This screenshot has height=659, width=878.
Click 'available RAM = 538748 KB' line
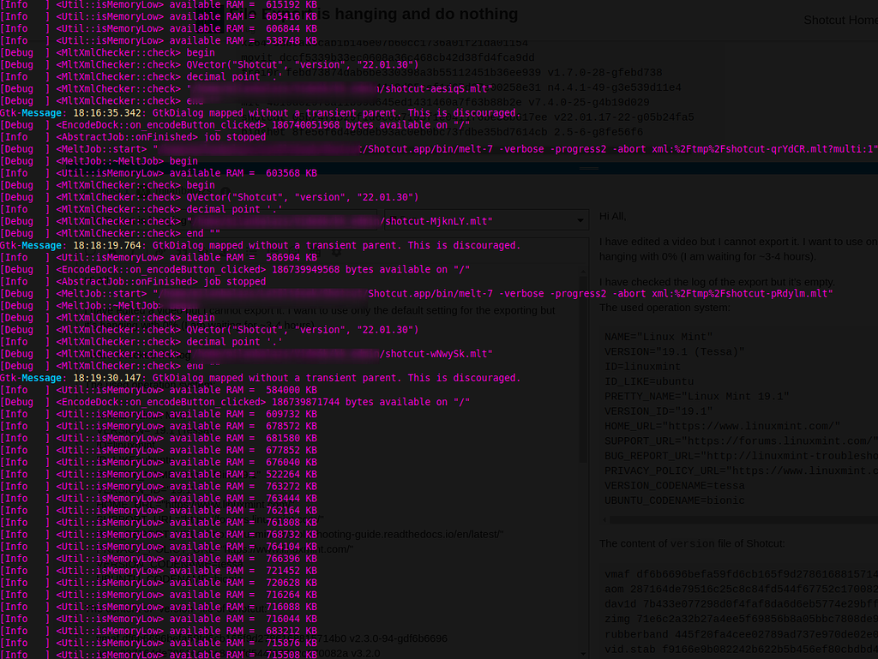click(x=159, y=41)
